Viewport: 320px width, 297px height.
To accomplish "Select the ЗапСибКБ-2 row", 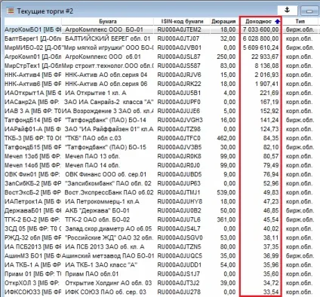I will 161,183.
